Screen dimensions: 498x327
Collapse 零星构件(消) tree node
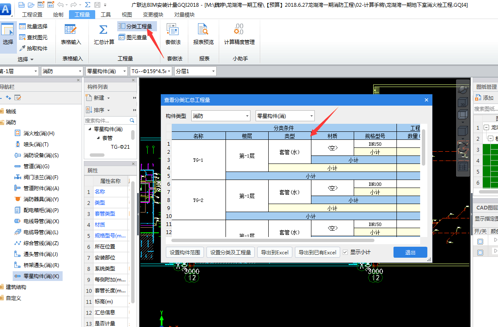point(90,129)
